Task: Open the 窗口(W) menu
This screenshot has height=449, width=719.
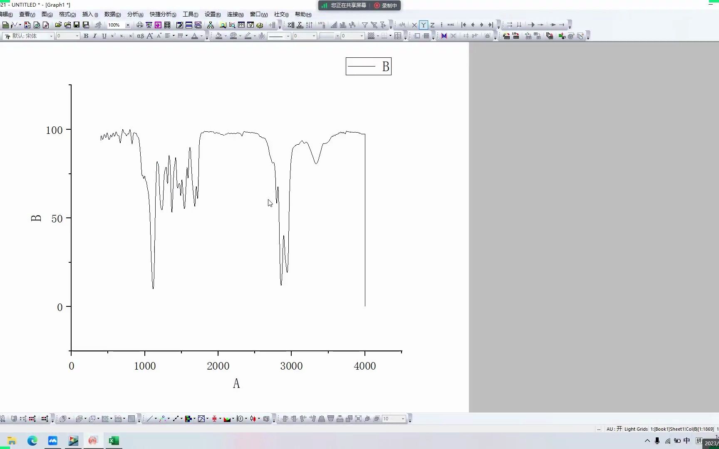Action: [259, 15]
